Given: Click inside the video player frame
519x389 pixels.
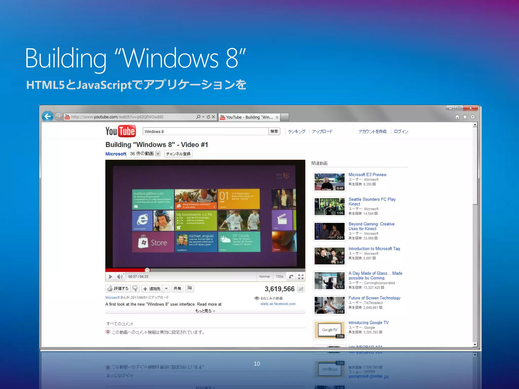Looking at the screenshot, I should [x=205, y=214].
